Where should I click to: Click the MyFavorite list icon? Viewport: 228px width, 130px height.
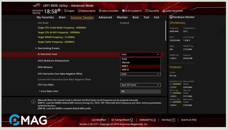[x=80, y=11]
